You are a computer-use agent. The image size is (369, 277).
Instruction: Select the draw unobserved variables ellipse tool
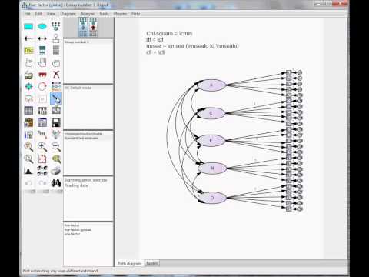click(42, 26)
